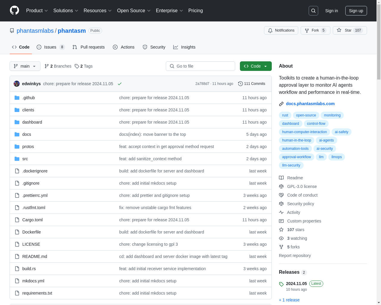Click the ai-safety topic tag
381x305 pixels.
point(341,132)
